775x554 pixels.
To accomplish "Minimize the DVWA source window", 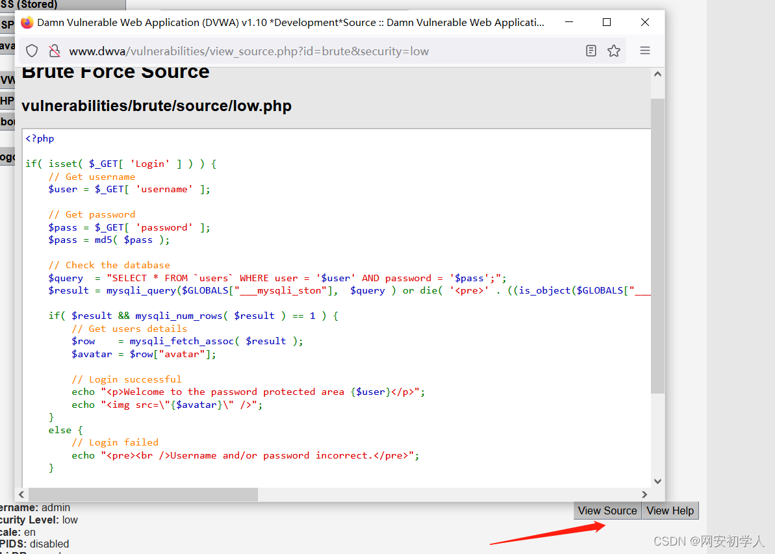I will [x=569, y=22].
